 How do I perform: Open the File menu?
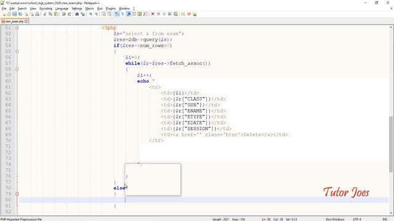4,9
